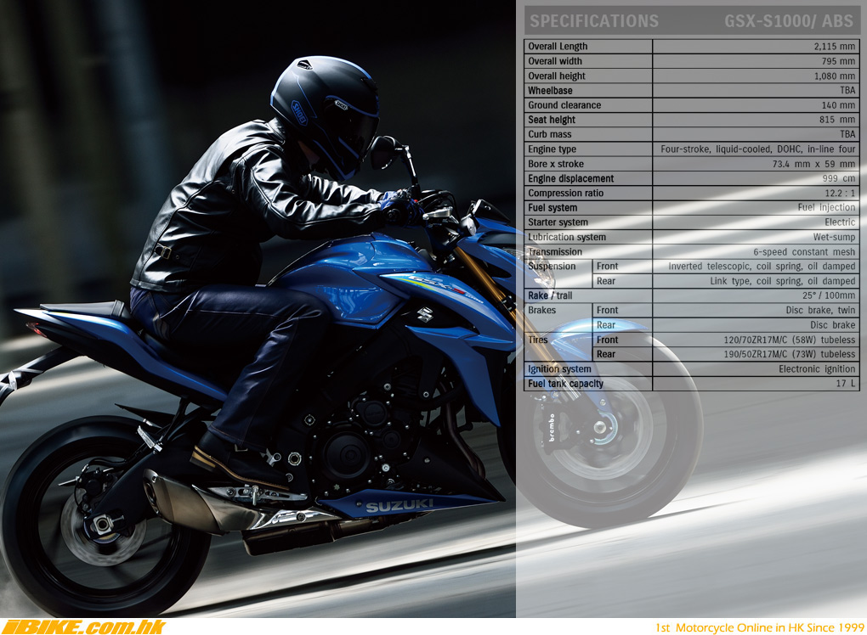Click the Brakes label
The image size is (867, 635).
coord(541,311)
